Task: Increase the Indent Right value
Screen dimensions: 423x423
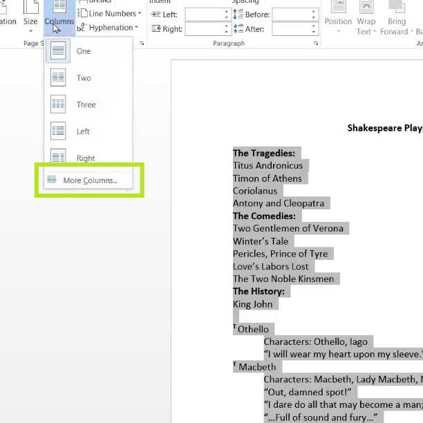Action: [x=227, y=26]
